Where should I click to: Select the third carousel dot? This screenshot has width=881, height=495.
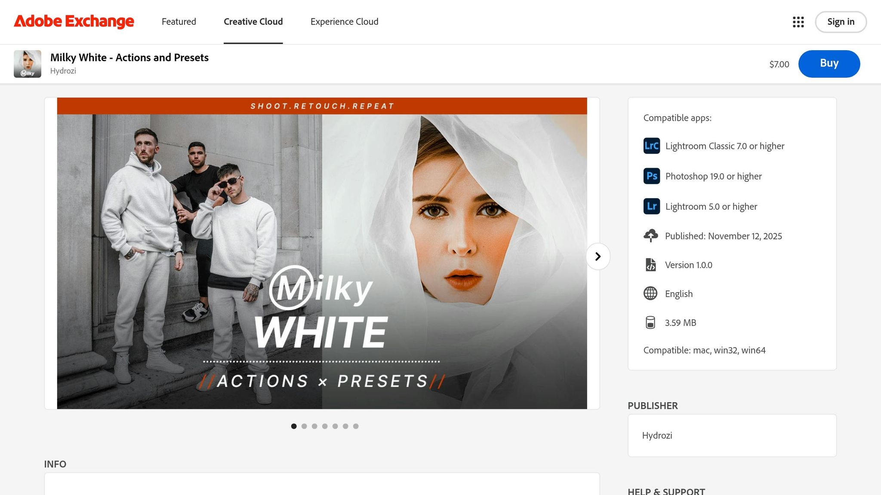(314, 426)
